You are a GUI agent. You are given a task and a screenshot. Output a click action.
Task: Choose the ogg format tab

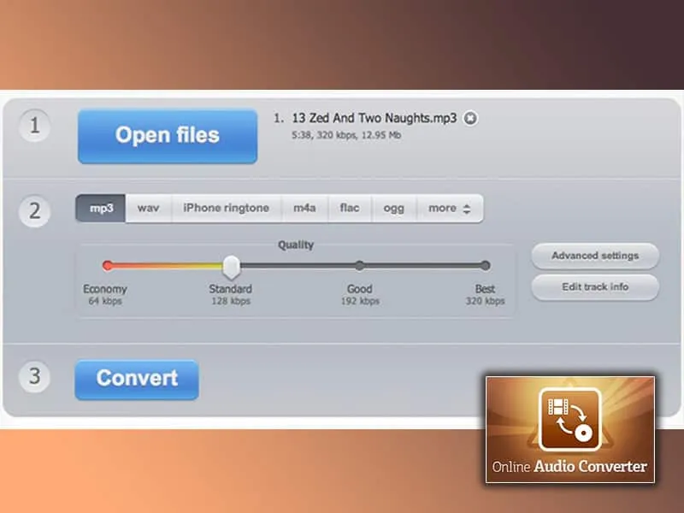[x=393, y=209]
